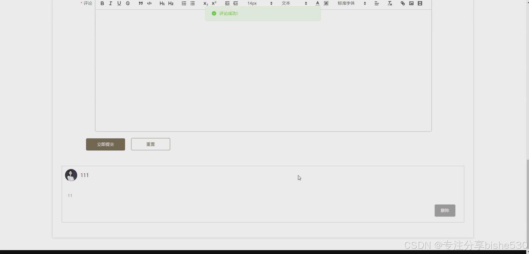Insert an image into the comment
This screenshot has height=254, width=529.
(x=411, y=3)
